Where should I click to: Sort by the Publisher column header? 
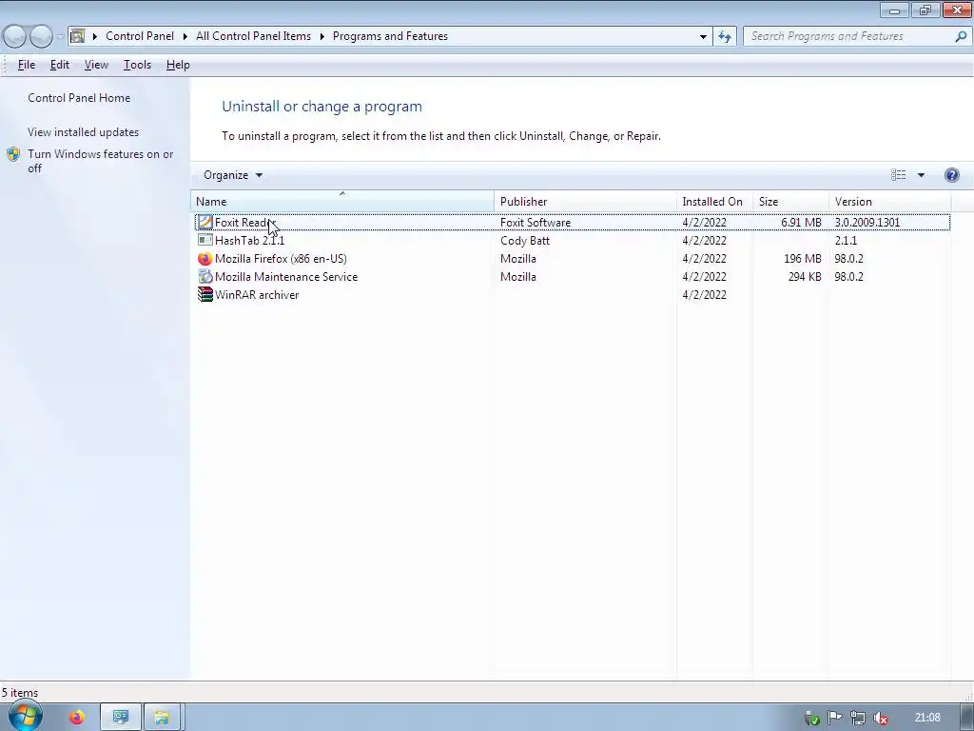(585, 202)
